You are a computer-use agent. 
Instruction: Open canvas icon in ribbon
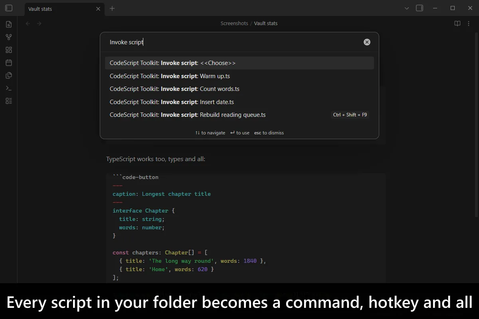[9, 50]
